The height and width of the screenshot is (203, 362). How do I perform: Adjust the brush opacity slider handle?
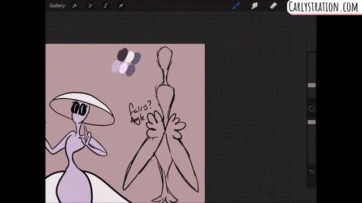[x=312, y=122]
